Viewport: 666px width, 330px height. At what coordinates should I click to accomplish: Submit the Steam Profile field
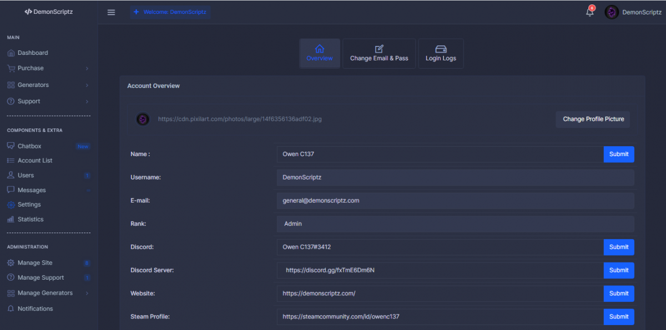click(x=618, y=317)
